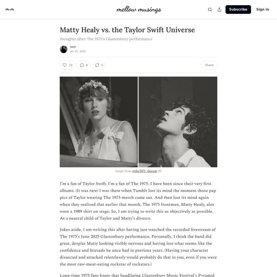Click the mellow musings title logo
Screen dimensions: 277x277
139,9
